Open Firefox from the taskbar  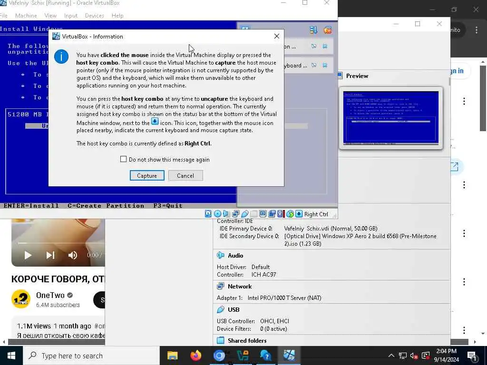pyautogui.click(x=195, y=355)
